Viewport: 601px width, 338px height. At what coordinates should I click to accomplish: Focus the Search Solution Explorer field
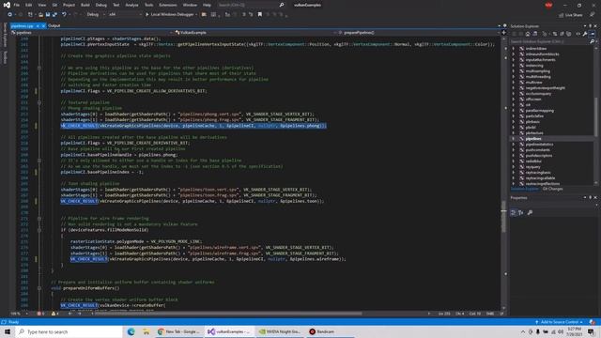point(549,41)
